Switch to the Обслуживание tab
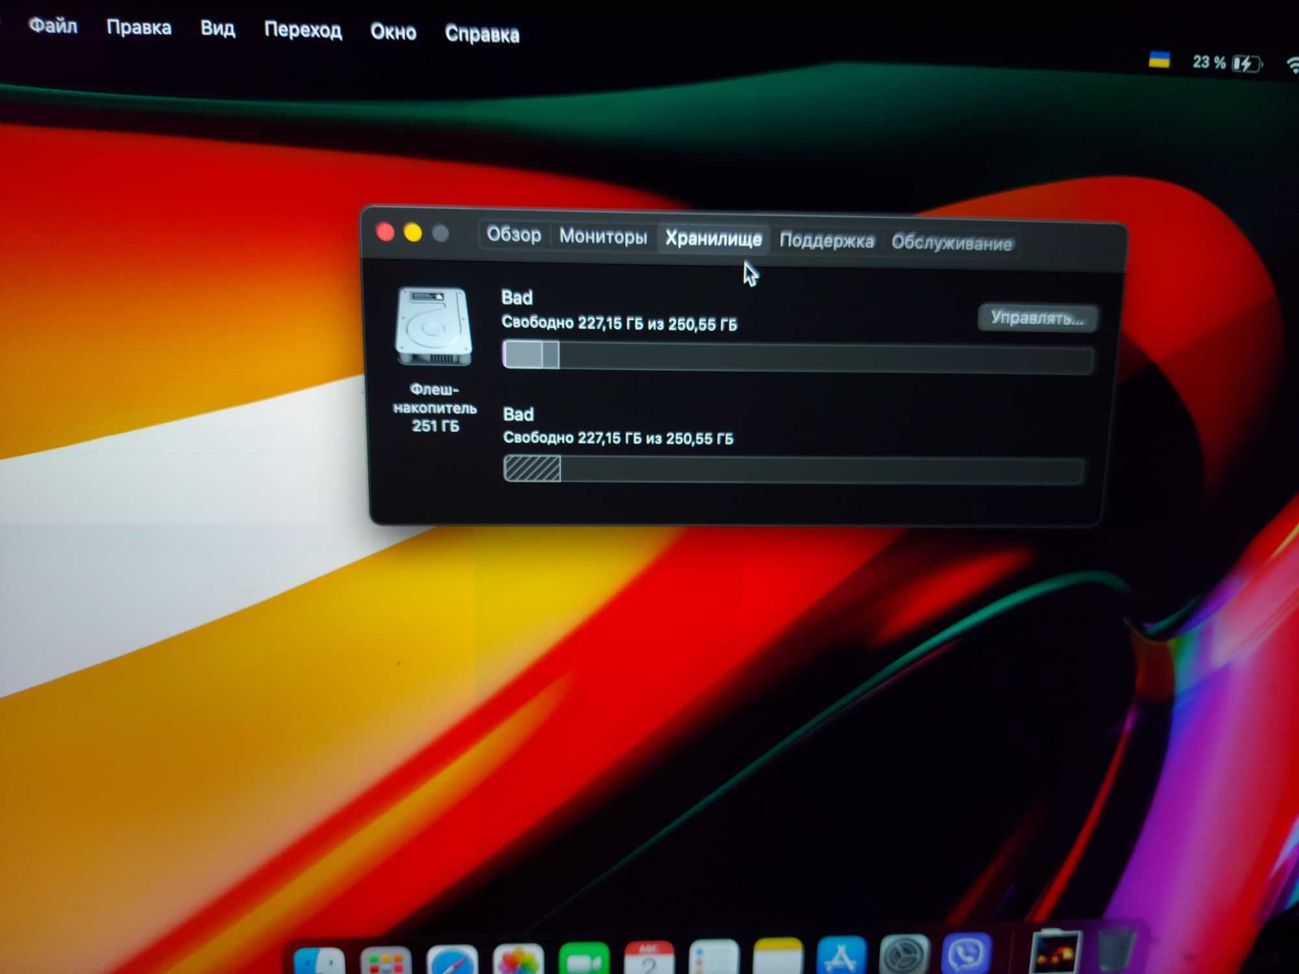Viewport: 1299px width, 974px height. pyautogui.click(x=952, y=243)
